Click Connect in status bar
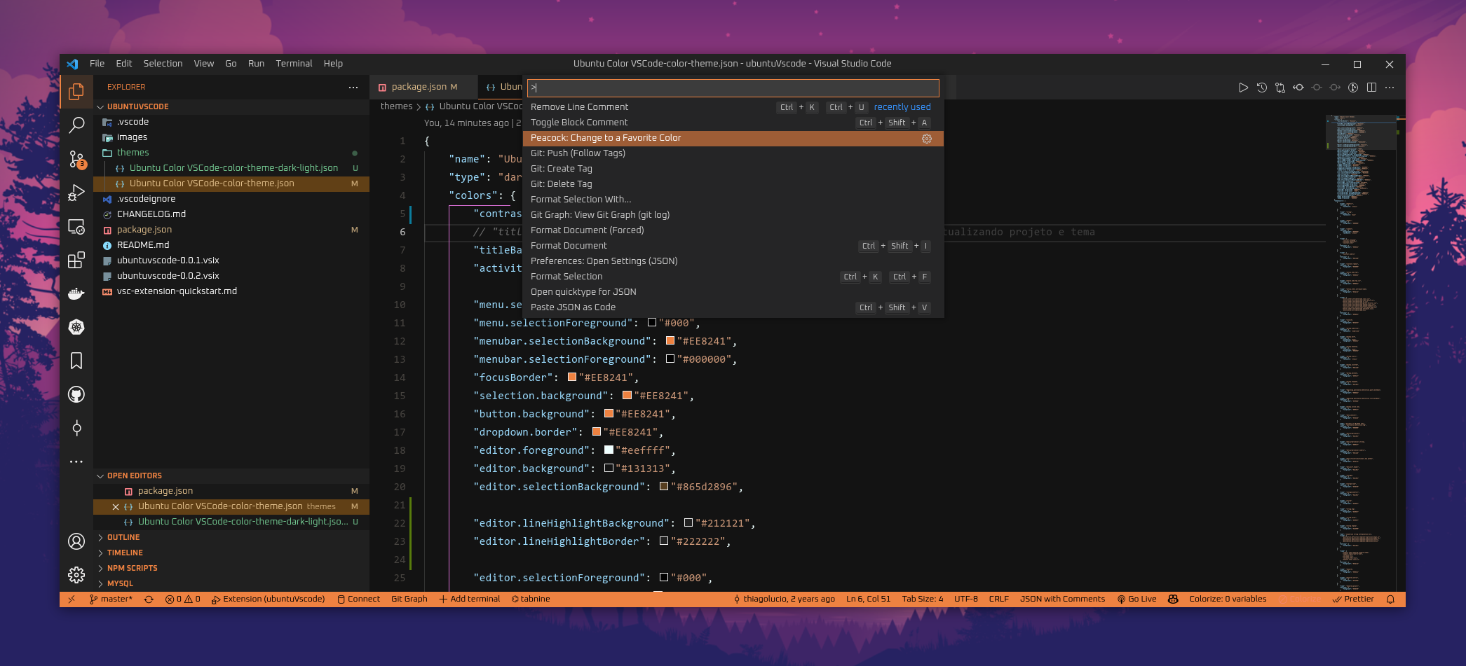This screenshot has width=1466, height=666. click(359, 599)
